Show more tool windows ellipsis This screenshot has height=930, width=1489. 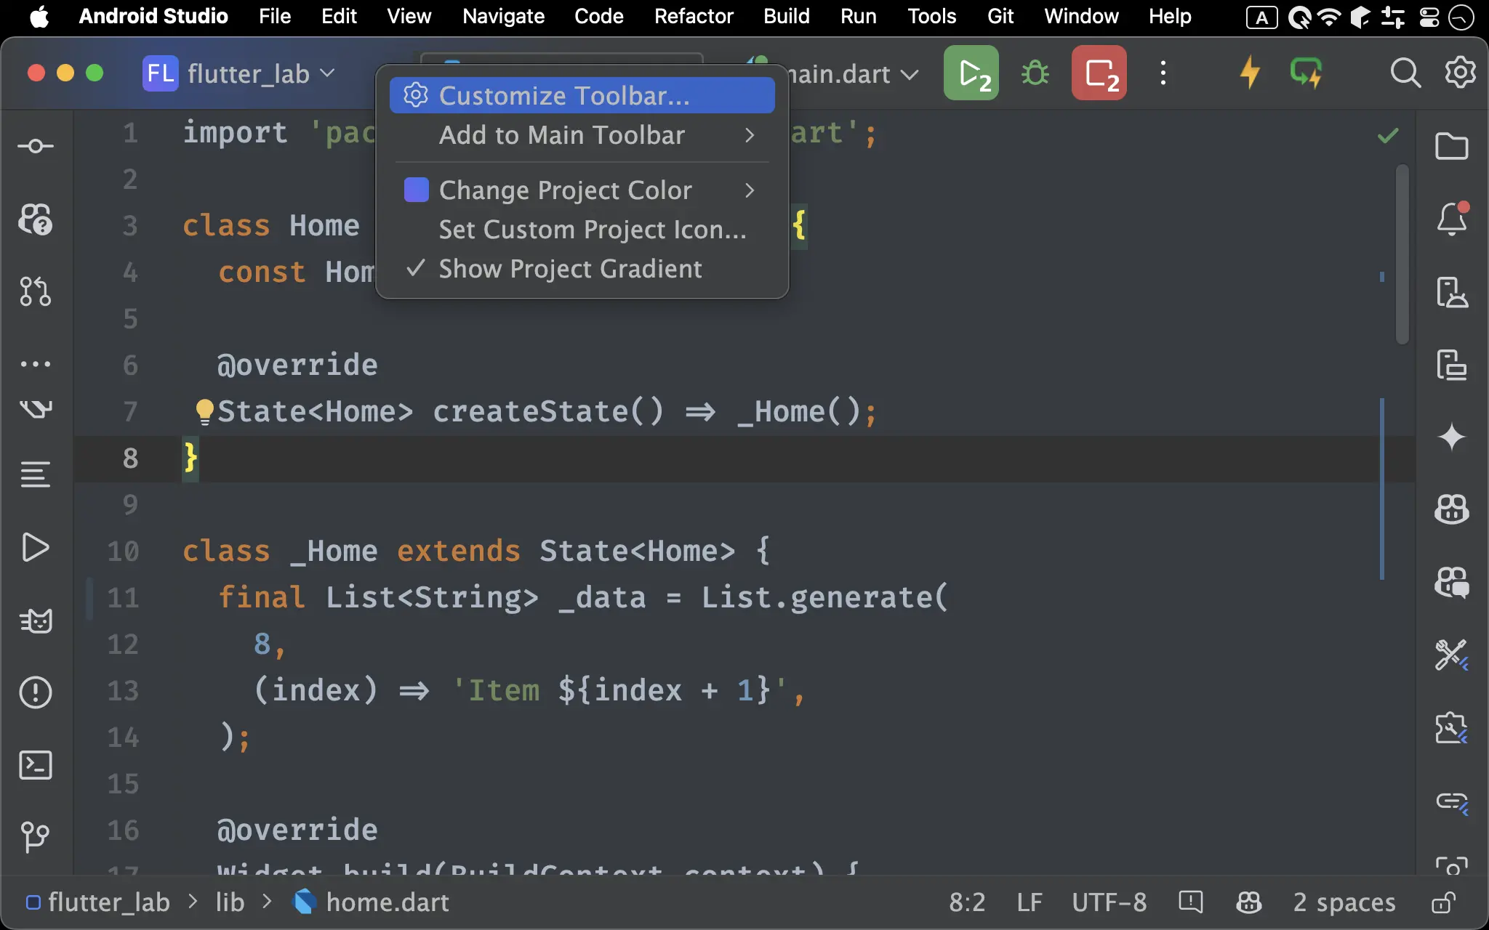coord(36,364)
